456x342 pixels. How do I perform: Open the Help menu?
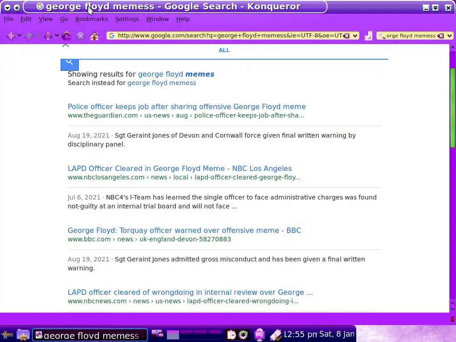pos(183,19)
